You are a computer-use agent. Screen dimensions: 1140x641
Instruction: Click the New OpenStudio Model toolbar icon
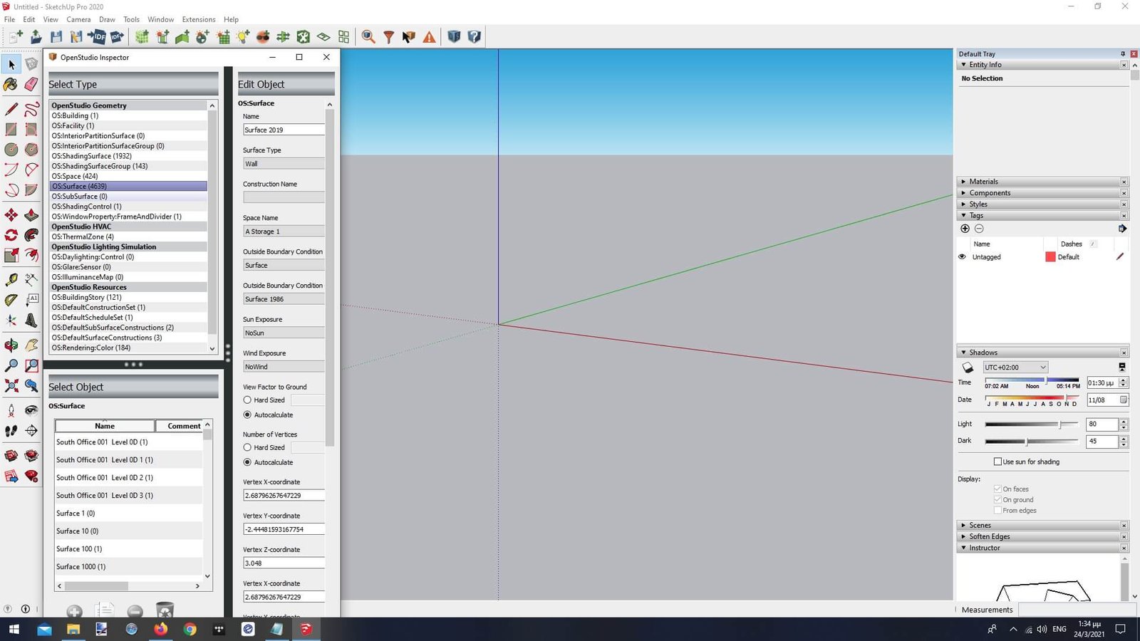pos(16,36)
